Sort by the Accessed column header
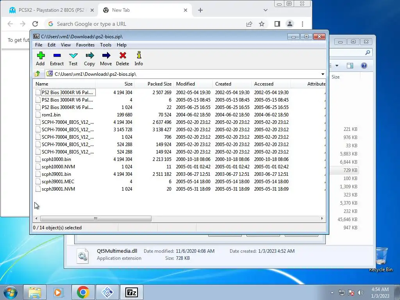Viewport: 400px width, 300px height. tap(271, 84)
